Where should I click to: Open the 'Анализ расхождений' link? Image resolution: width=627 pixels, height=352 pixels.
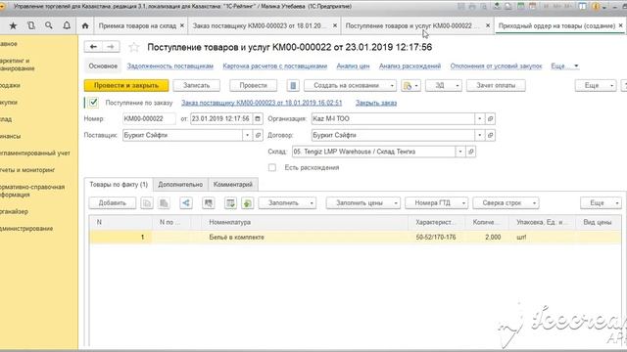tap(410, 66)
